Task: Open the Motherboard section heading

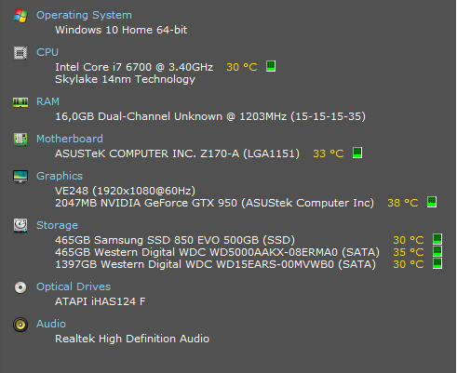Action: click(x=70, y=139)
